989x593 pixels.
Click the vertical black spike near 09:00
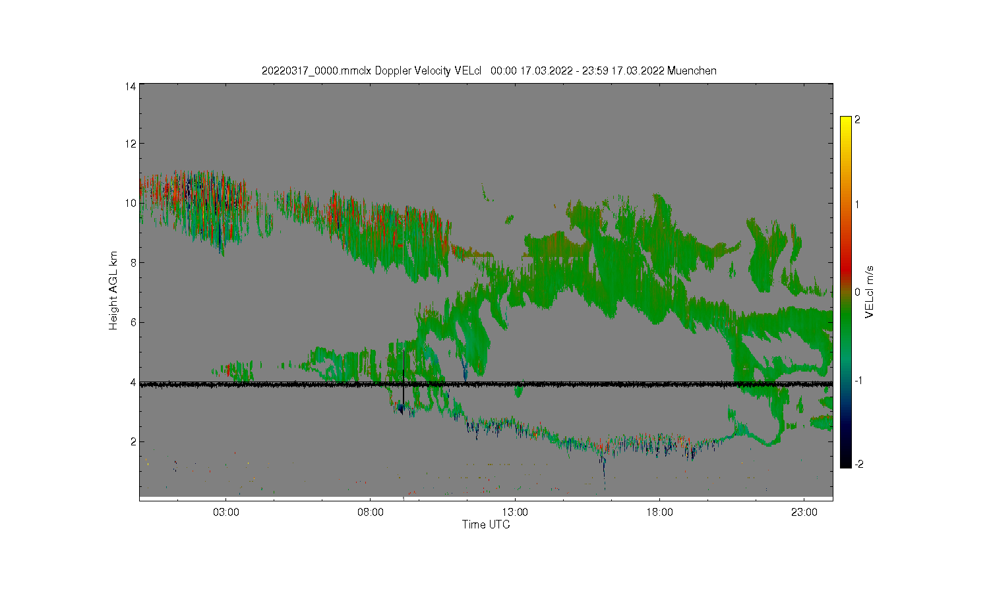(x=404, y=379)
